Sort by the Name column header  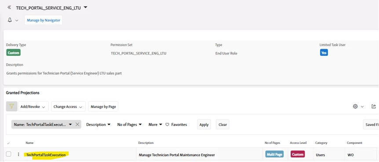click(x=29, y=143)
